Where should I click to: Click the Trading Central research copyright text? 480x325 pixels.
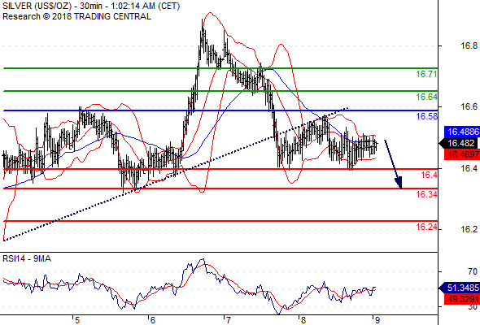[76, 16]
